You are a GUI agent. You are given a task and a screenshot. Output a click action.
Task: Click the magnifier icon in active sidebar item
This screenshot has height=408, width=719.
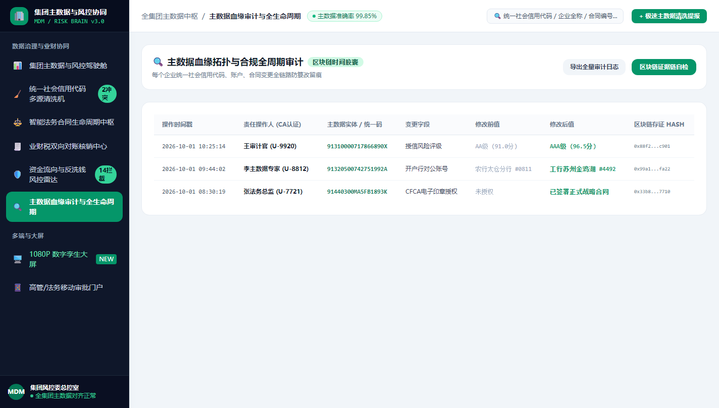pyautogui.click(x=18, y=207)
